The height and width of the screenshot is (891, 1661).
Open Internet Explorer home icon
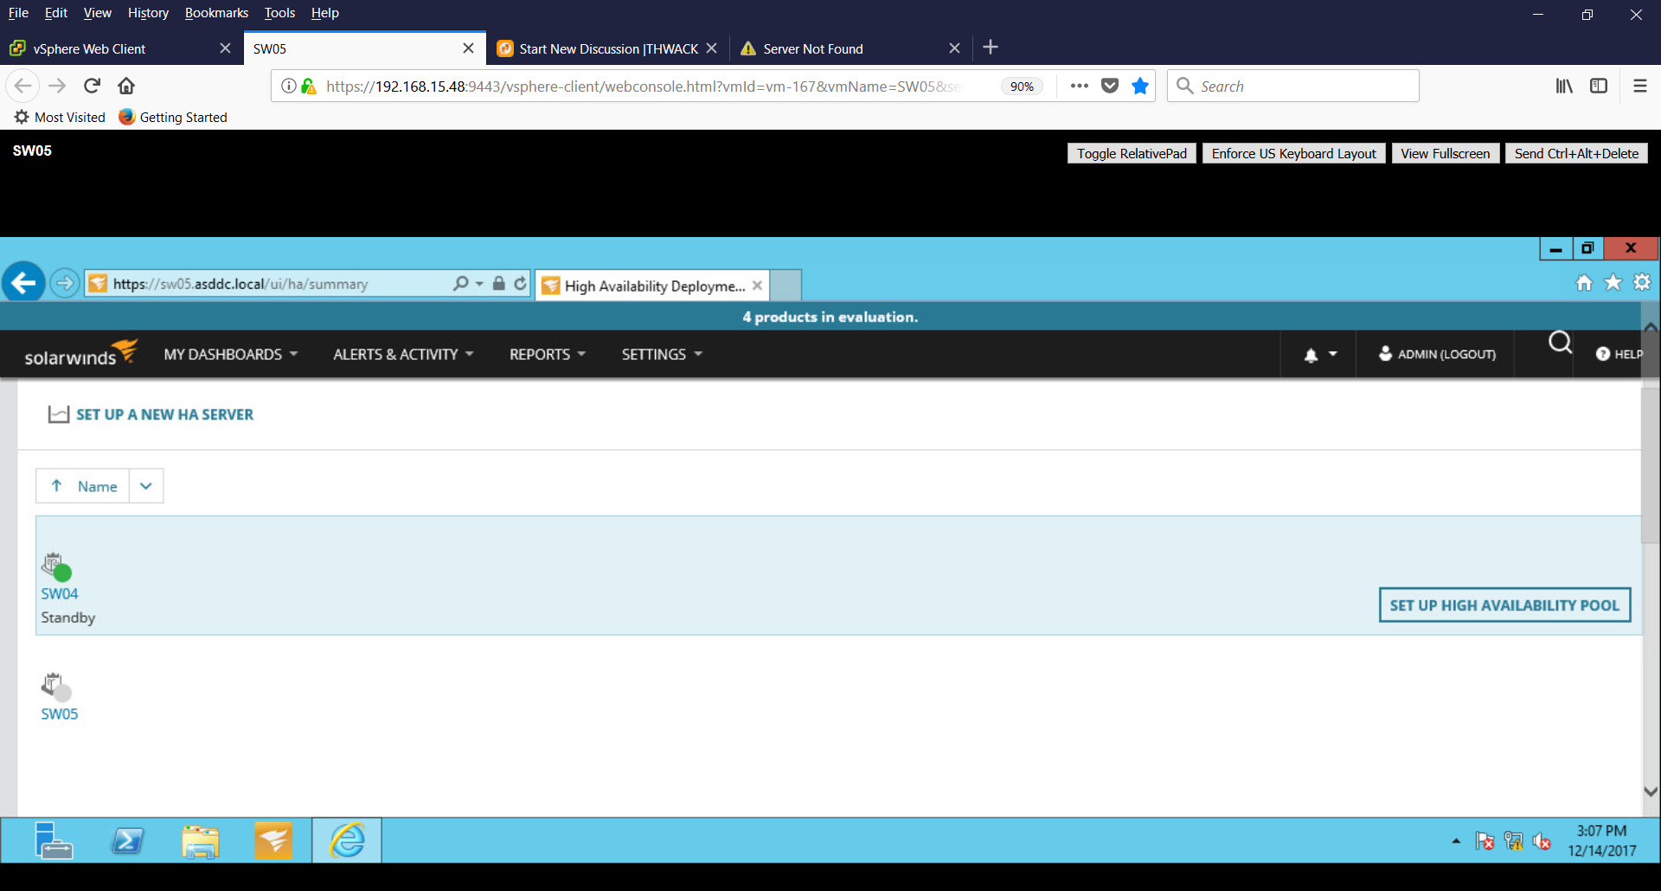click(x=1584, y=283)
